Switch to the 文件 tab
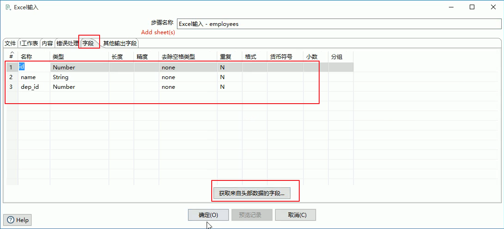Image resolution: width=504 pixels, height=229 pixels. [10, 43]
